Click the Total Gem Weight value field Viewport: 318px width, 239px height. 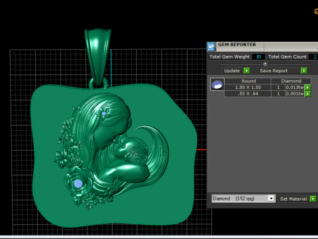(x=258, y=56)
